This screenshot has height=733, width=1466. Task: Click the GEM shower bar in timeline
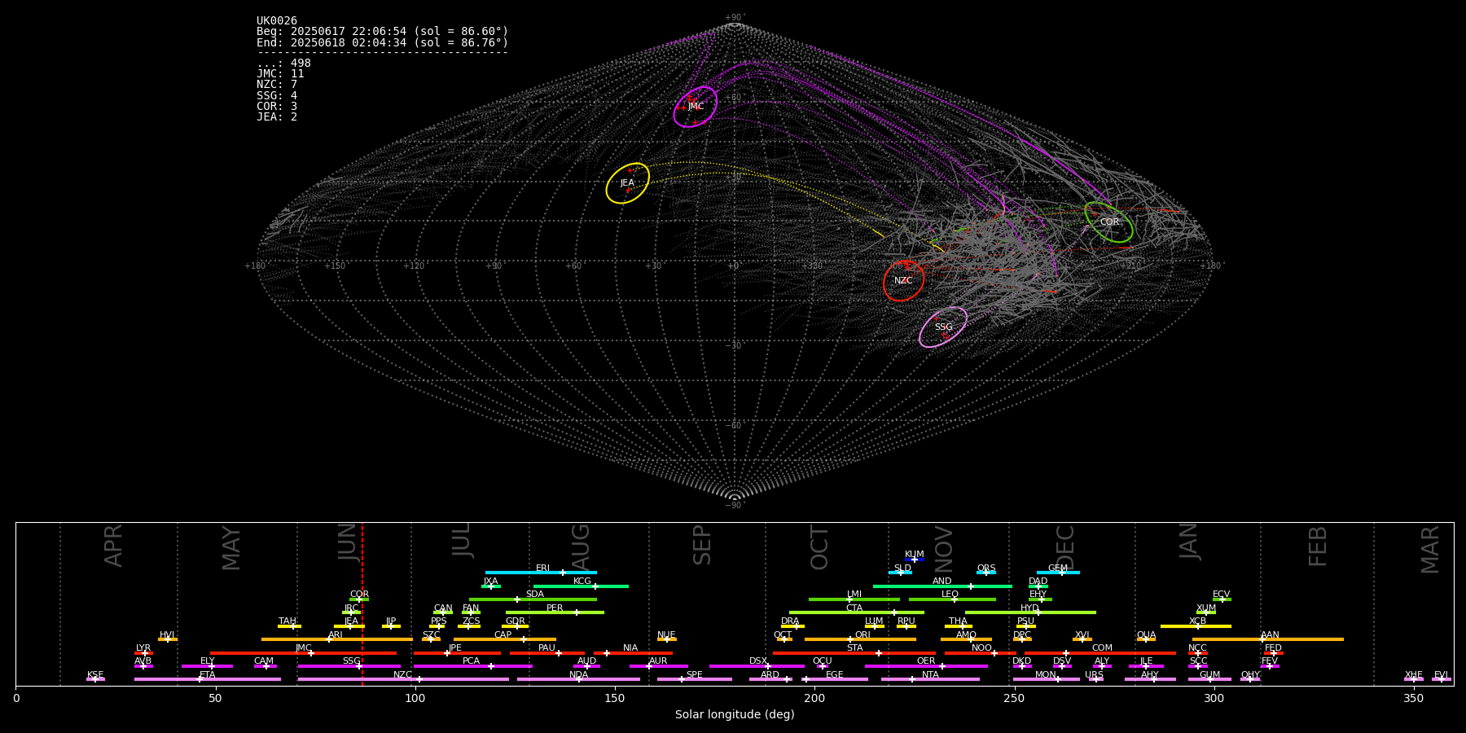(x=1058, y=573)
